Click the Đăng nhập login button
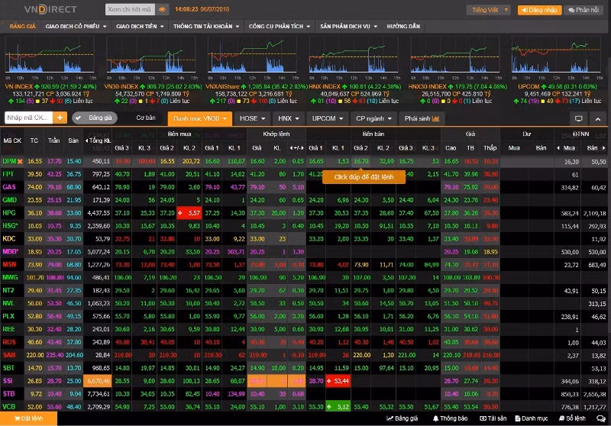This screenshot has height=426, width=611. tap(539, 10)
